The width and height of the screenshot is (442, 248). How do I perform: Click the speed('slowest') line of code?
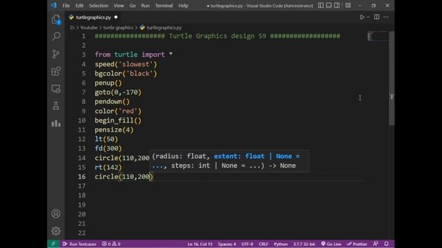tap(126, 64)
